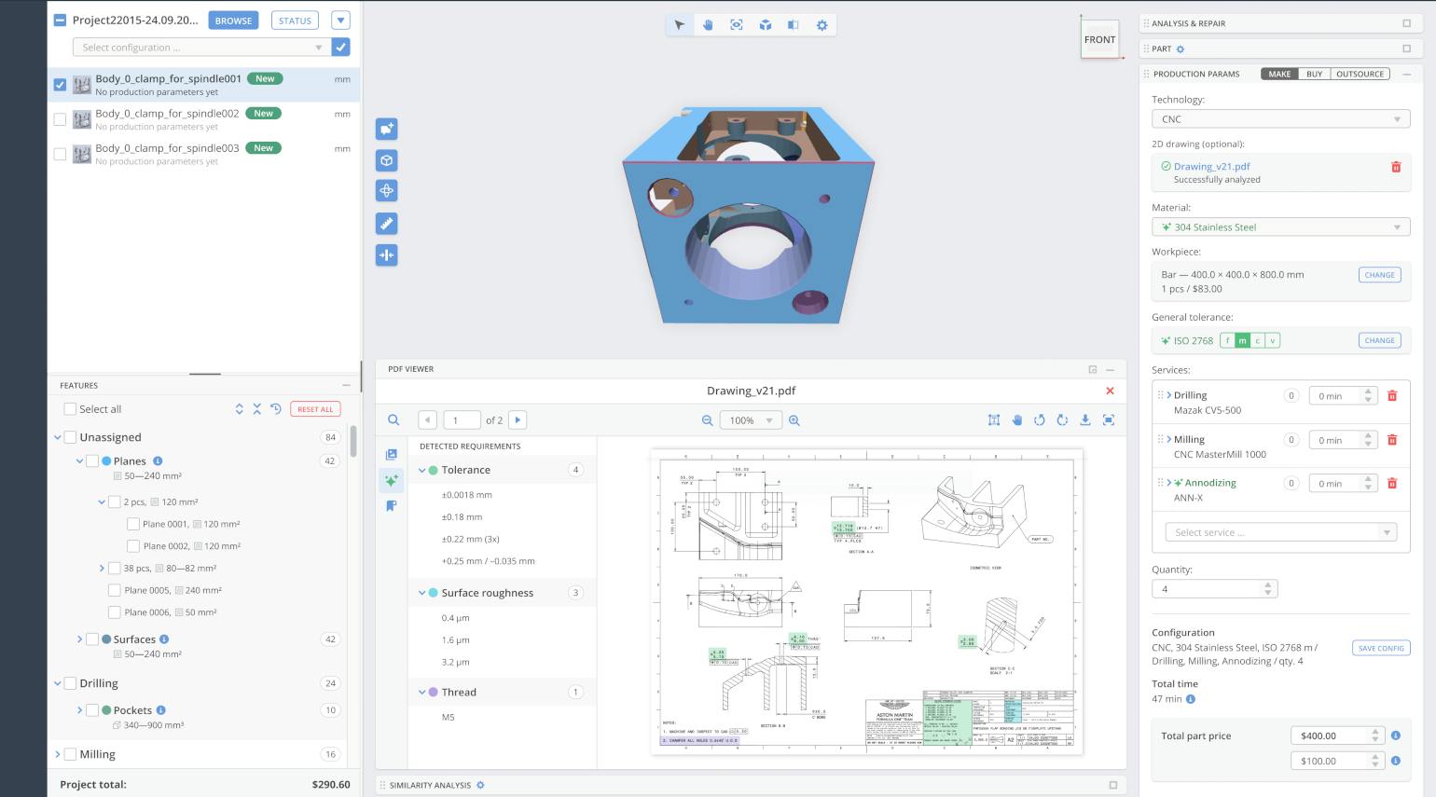This screenshot has width=1436, height=797.
Task: Remove the Annodizing service
Action: (x=1392, y=484)
